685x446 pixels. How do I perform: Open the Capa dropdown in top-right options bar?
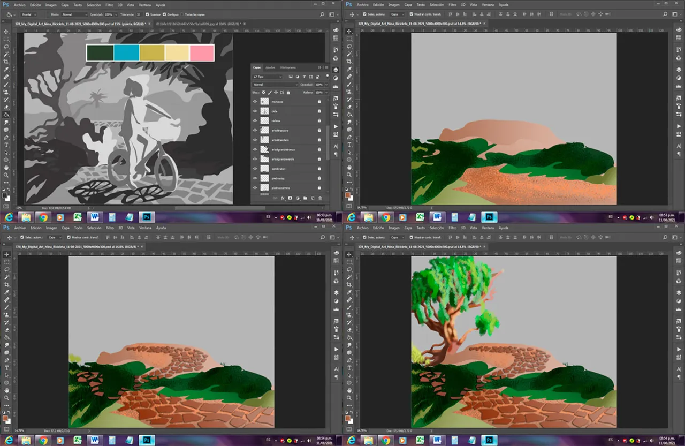click(398, 14)
